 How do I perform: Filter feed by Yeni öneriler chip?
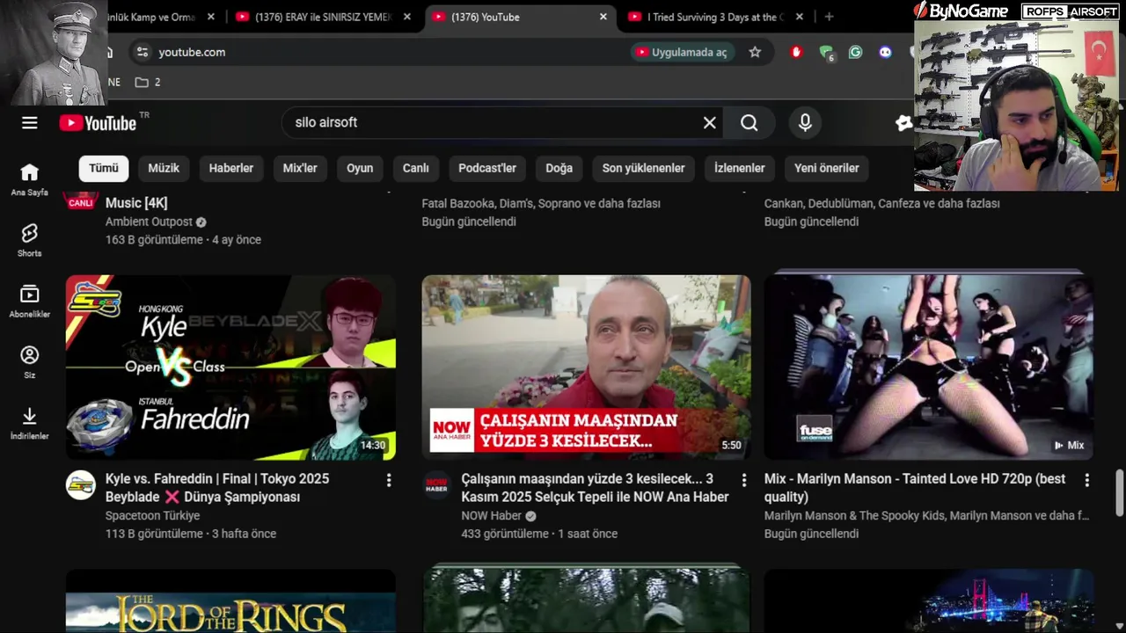827,168
